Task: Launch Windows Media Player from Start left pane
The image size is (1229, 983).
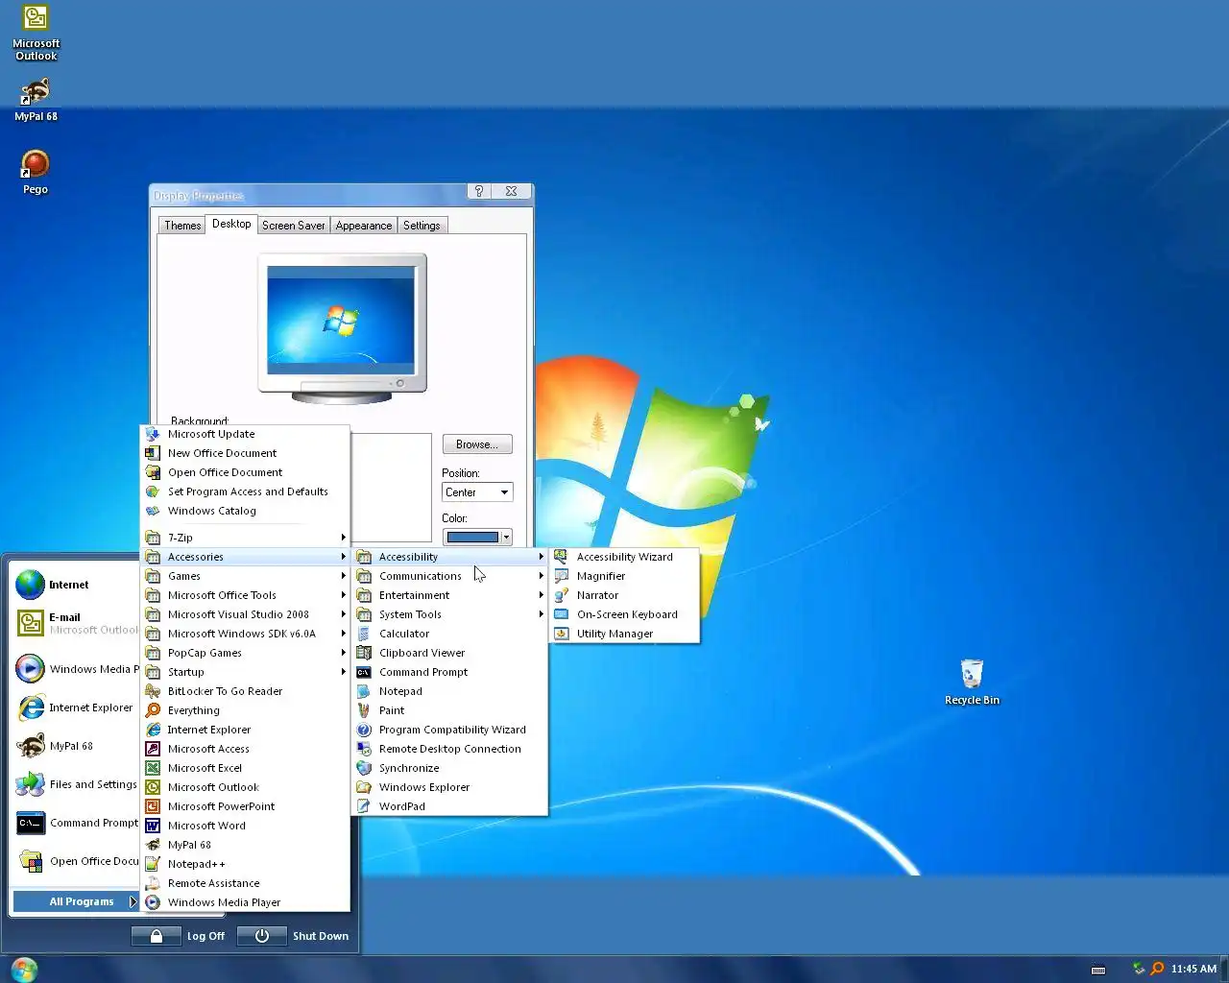Action: (x=77, y=669)
